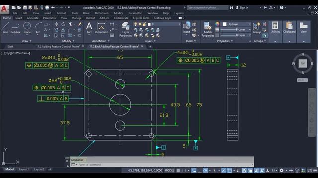
Task: Open the ByLayer linetype dropdown
Action: [x=236, y=35]
